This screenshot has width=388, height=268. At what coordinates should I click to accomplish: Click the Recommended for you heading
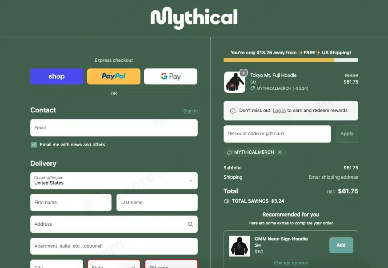[x=291, y=215]
